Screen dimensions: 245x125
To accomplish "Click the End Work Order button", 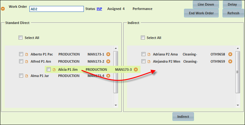I will coord(201,13).
